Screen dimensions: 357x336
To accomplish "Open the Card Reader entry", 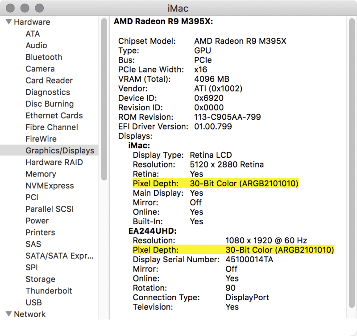I will (x=49, y=80).
